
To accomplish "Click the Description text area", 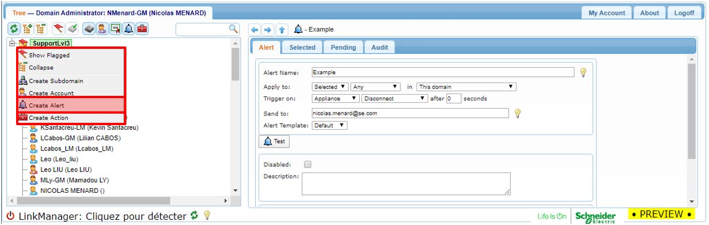I will (x=406, y=184).
